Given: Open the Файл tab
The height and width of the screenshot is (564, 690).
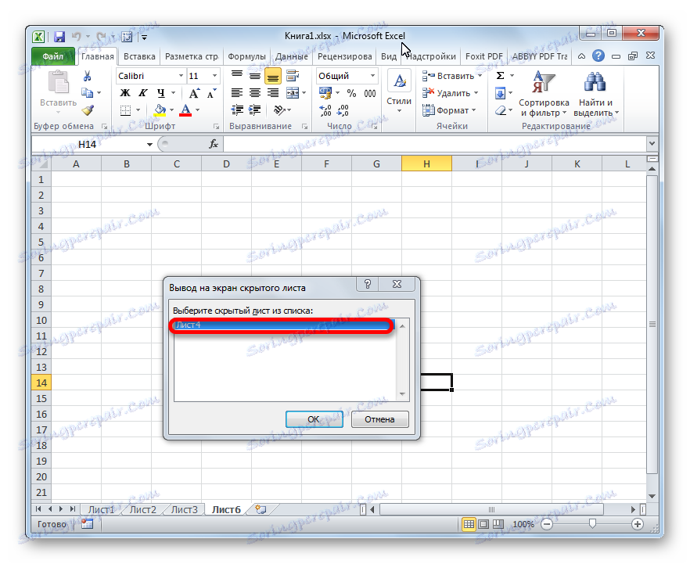Looking at the screenshot, I should coord(53,56).
